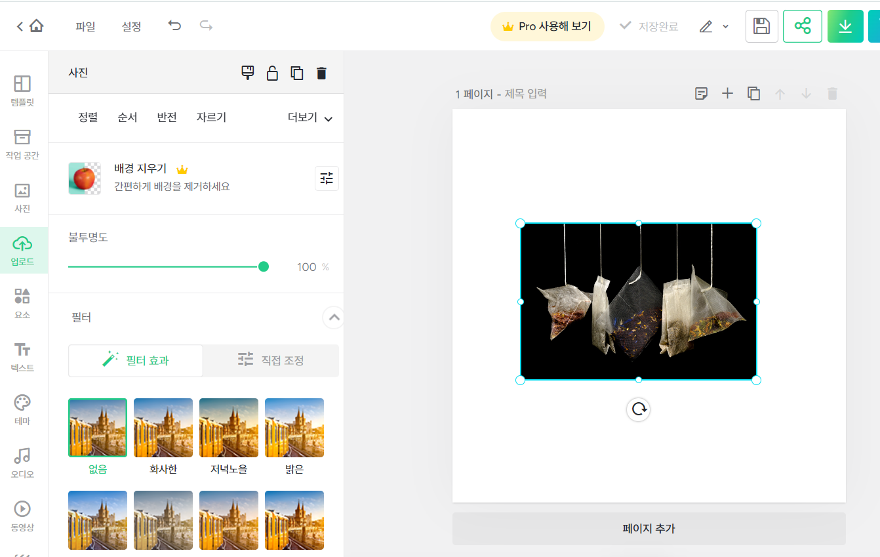Open the 텍스트 sidebar panel
The image size is (880, 557).
[23, 356]
